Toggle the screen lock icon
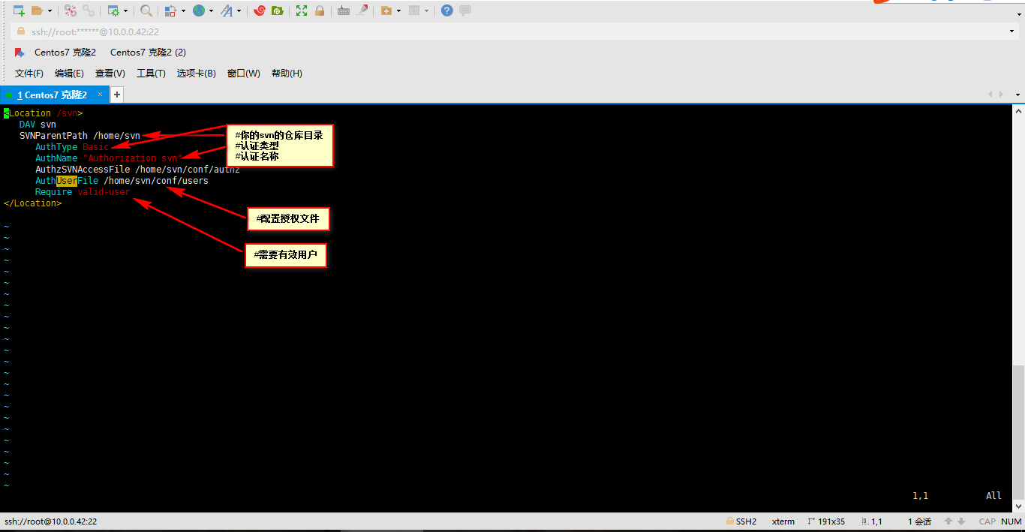The height and width of the screenshot is (532, 1025). tap(321, 11)
